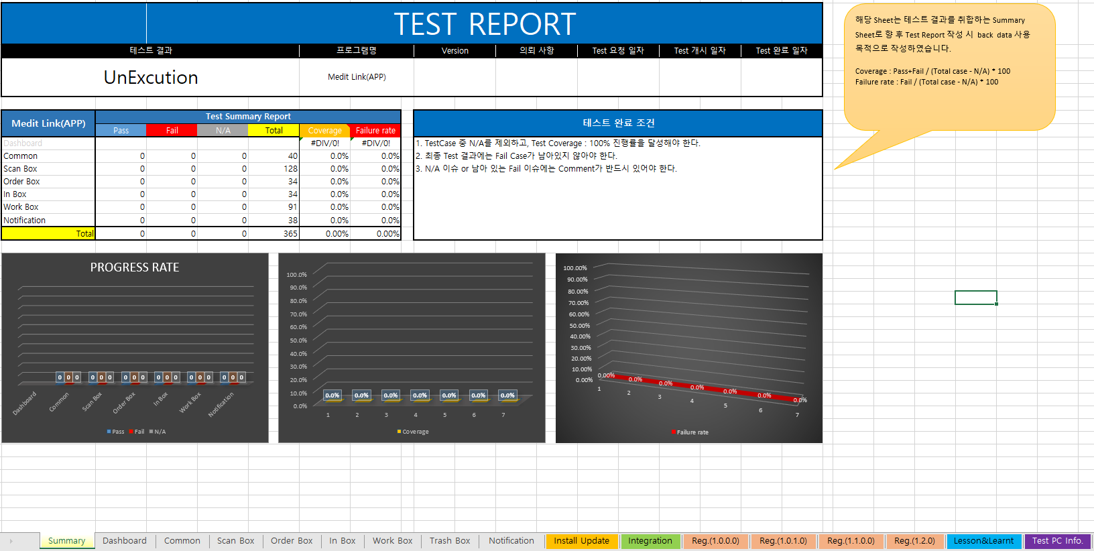
Task: Select the Failure rate column header
Action: coord(375,131)
